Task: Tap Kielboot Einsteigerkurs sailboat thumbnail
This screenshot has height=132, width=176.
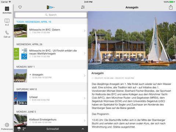Action: click(x=21, y=120)
